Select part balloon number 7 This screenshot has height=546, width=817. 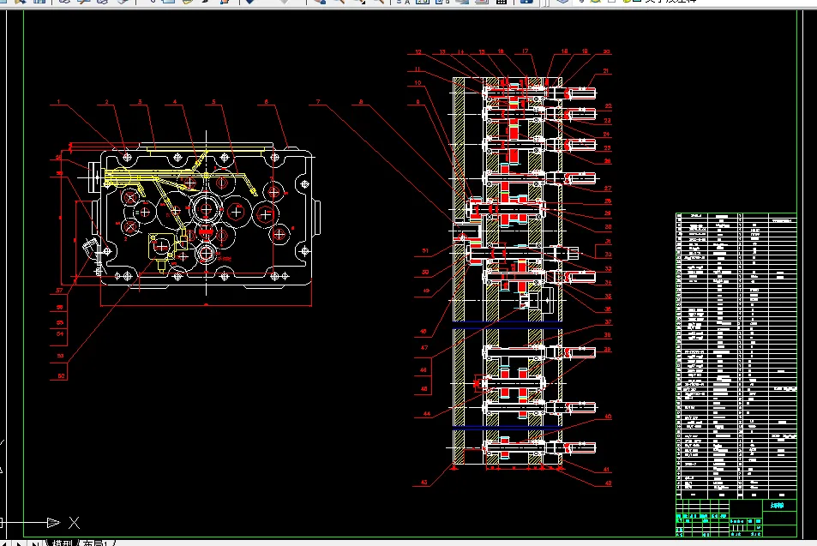[318, 102]
